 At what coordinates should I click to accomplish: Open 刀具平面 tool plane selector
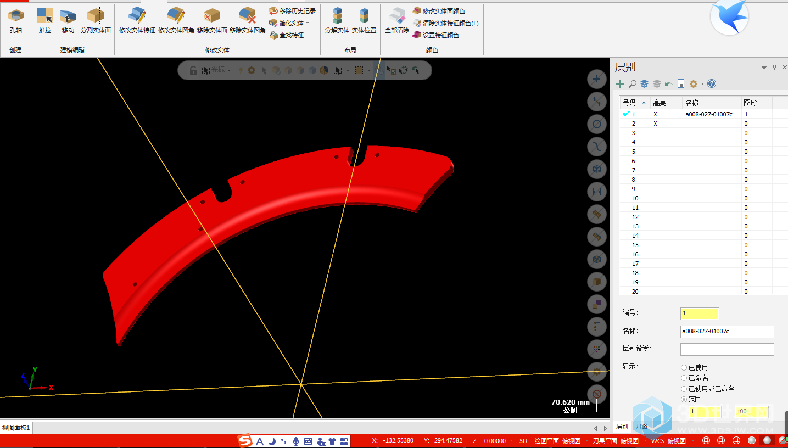click(x=616, y=441)
